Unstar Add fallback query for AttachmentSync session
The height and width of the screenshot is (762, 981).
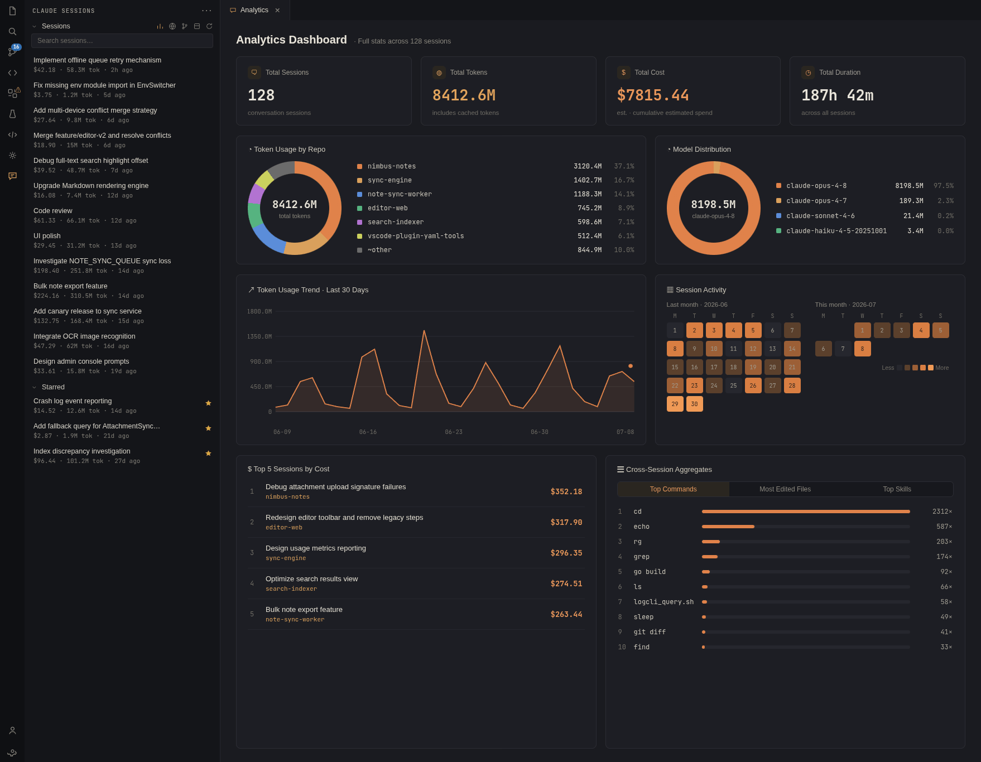pos(208,428)
